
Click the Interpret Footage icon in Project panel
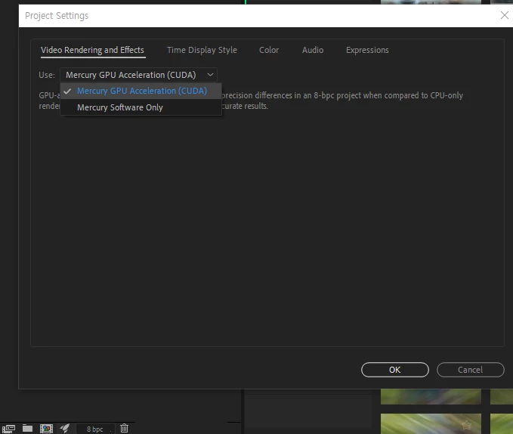tap(9, 428)
